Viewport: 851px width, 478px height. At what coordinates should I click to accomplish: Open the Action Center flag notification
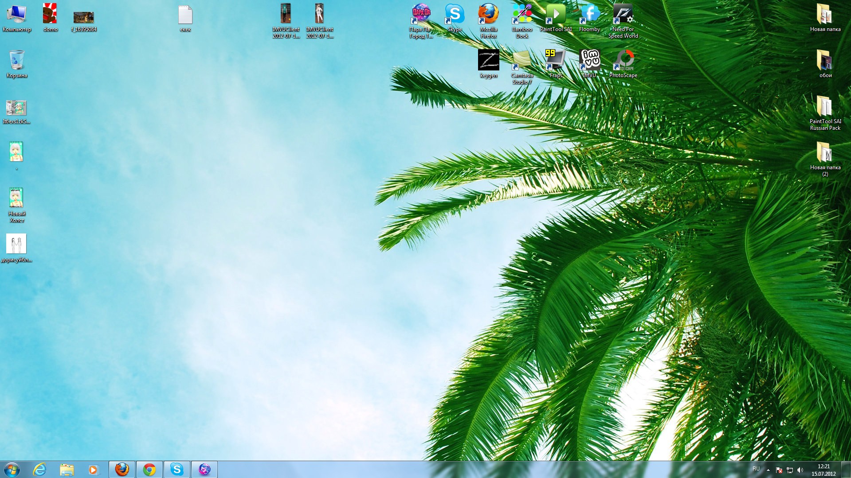[x=779, y=470]
